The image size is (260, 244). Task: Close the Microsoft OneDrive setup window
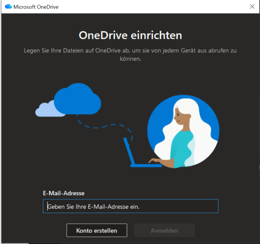click(252, 7)
